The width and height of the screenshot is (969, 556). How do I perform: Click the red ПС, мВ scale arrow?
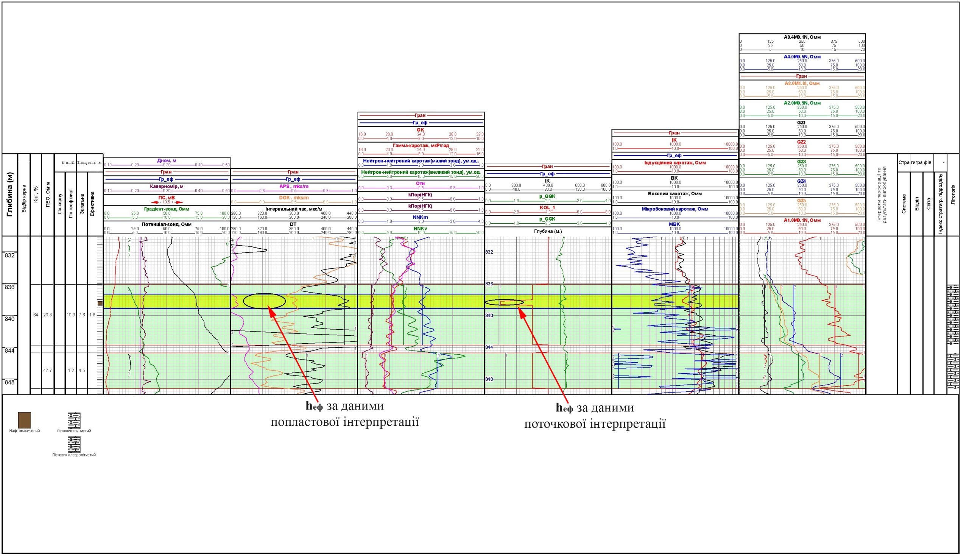[167, 202]
